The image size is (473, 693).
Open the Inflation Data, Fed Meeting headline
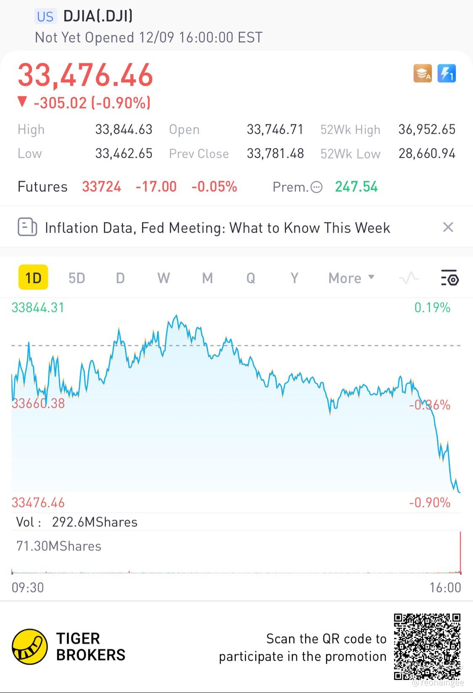point(217,228)
